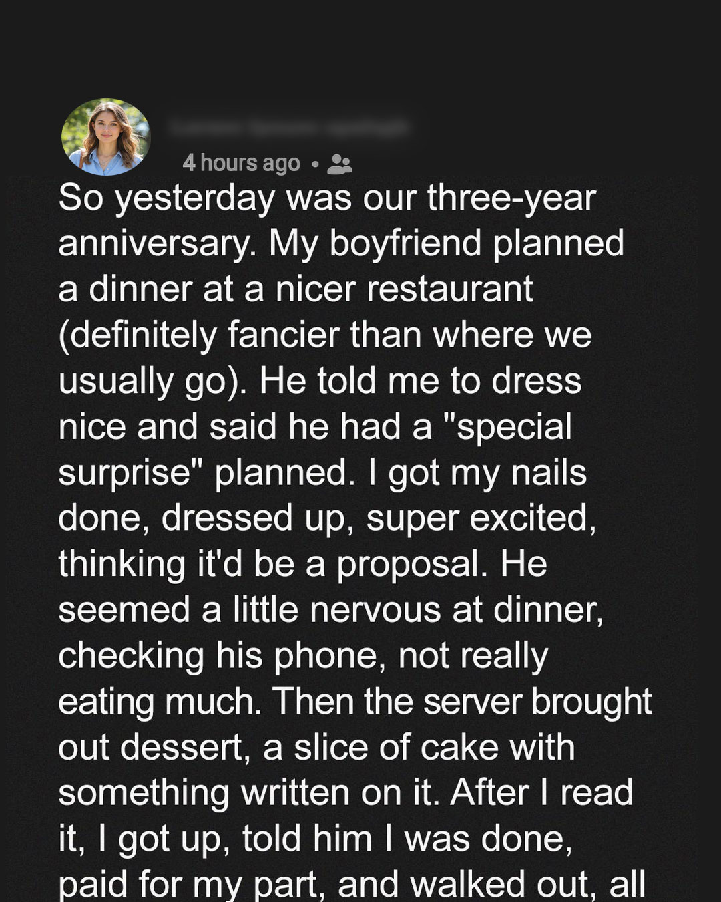Click the phrase 'a slice of cake with'

click(x=419, y=747)
